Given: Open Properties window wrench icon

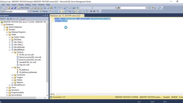Looking at the screenshot, I should click(155, 8).
